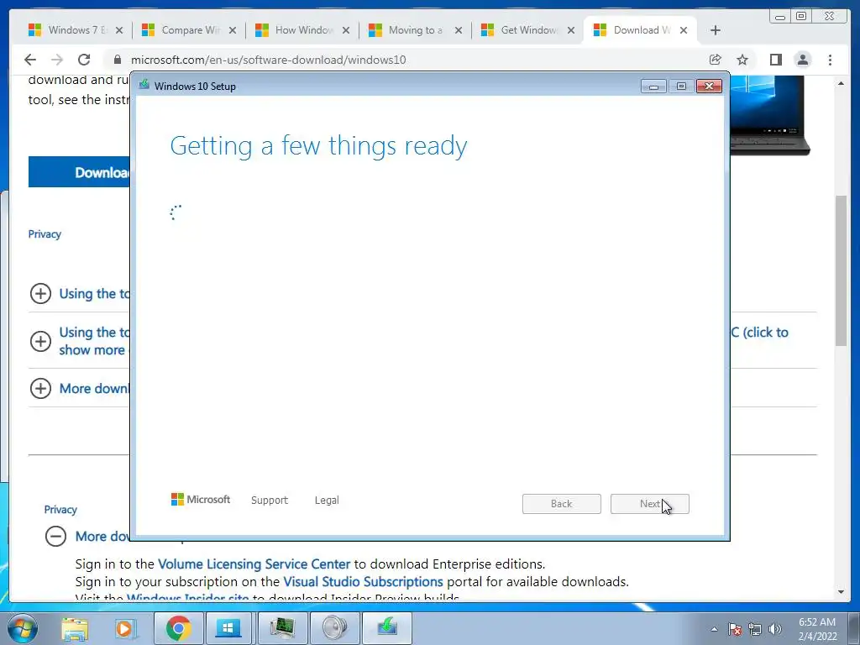This screenshot has width=860, height=645.
Task: Click the Windows 10 Setup title bar icon
Action: pyautogui.click(x=144, y=85)
